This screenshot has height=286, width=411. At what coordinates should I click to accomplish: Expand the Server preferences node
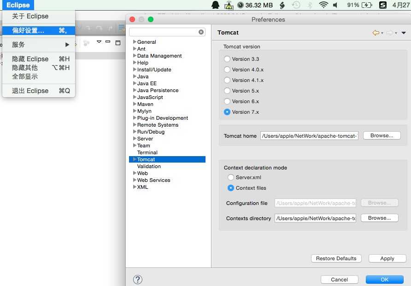[x=135, y=139]
